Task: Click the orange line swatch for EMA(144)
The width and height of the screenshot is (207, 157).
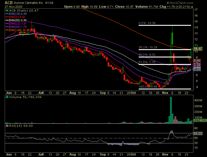Action: (x=7, y=30)
